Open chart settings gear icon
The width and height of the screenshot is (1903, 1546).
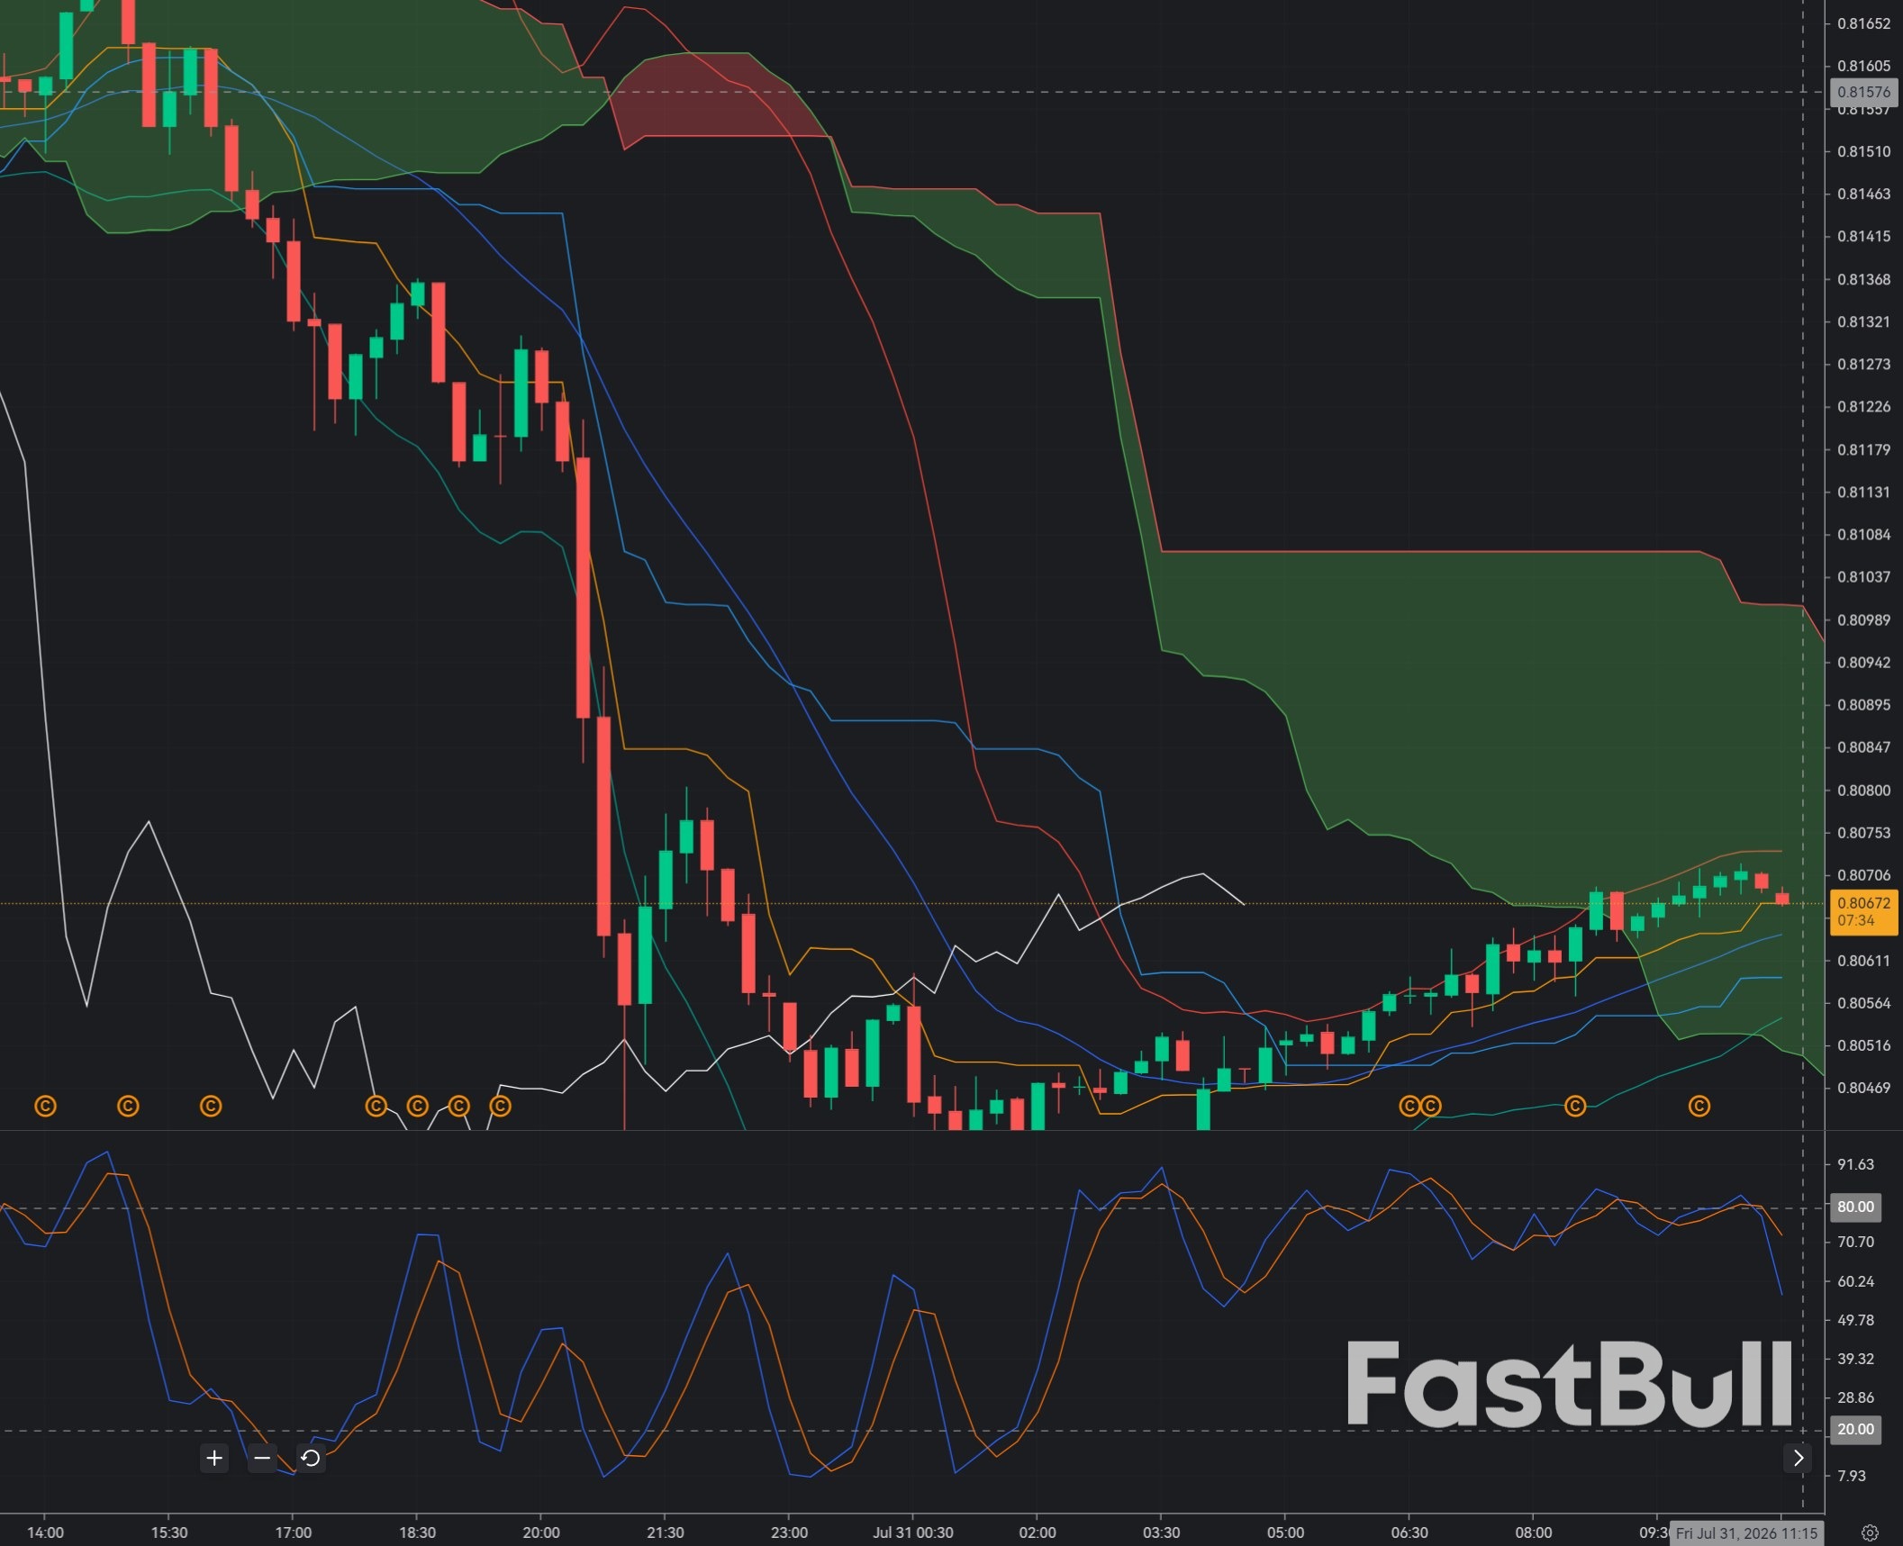point(1870,1532)
